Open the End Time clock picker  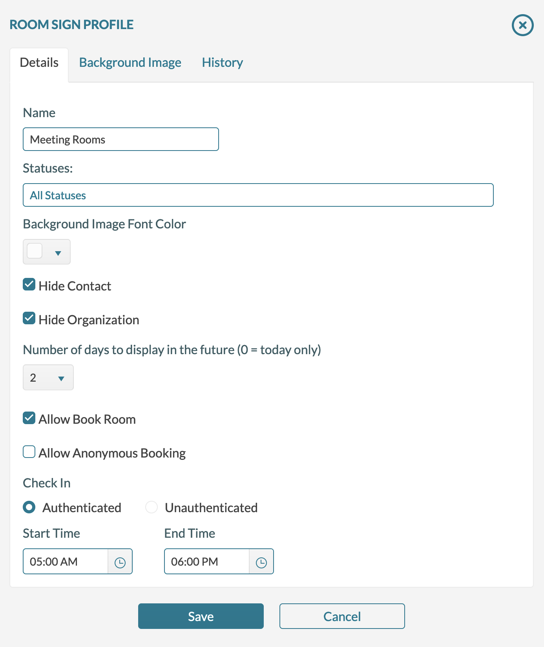261,562
